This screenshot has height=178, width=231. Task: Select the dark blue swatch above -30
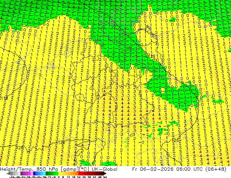[34, 174]
